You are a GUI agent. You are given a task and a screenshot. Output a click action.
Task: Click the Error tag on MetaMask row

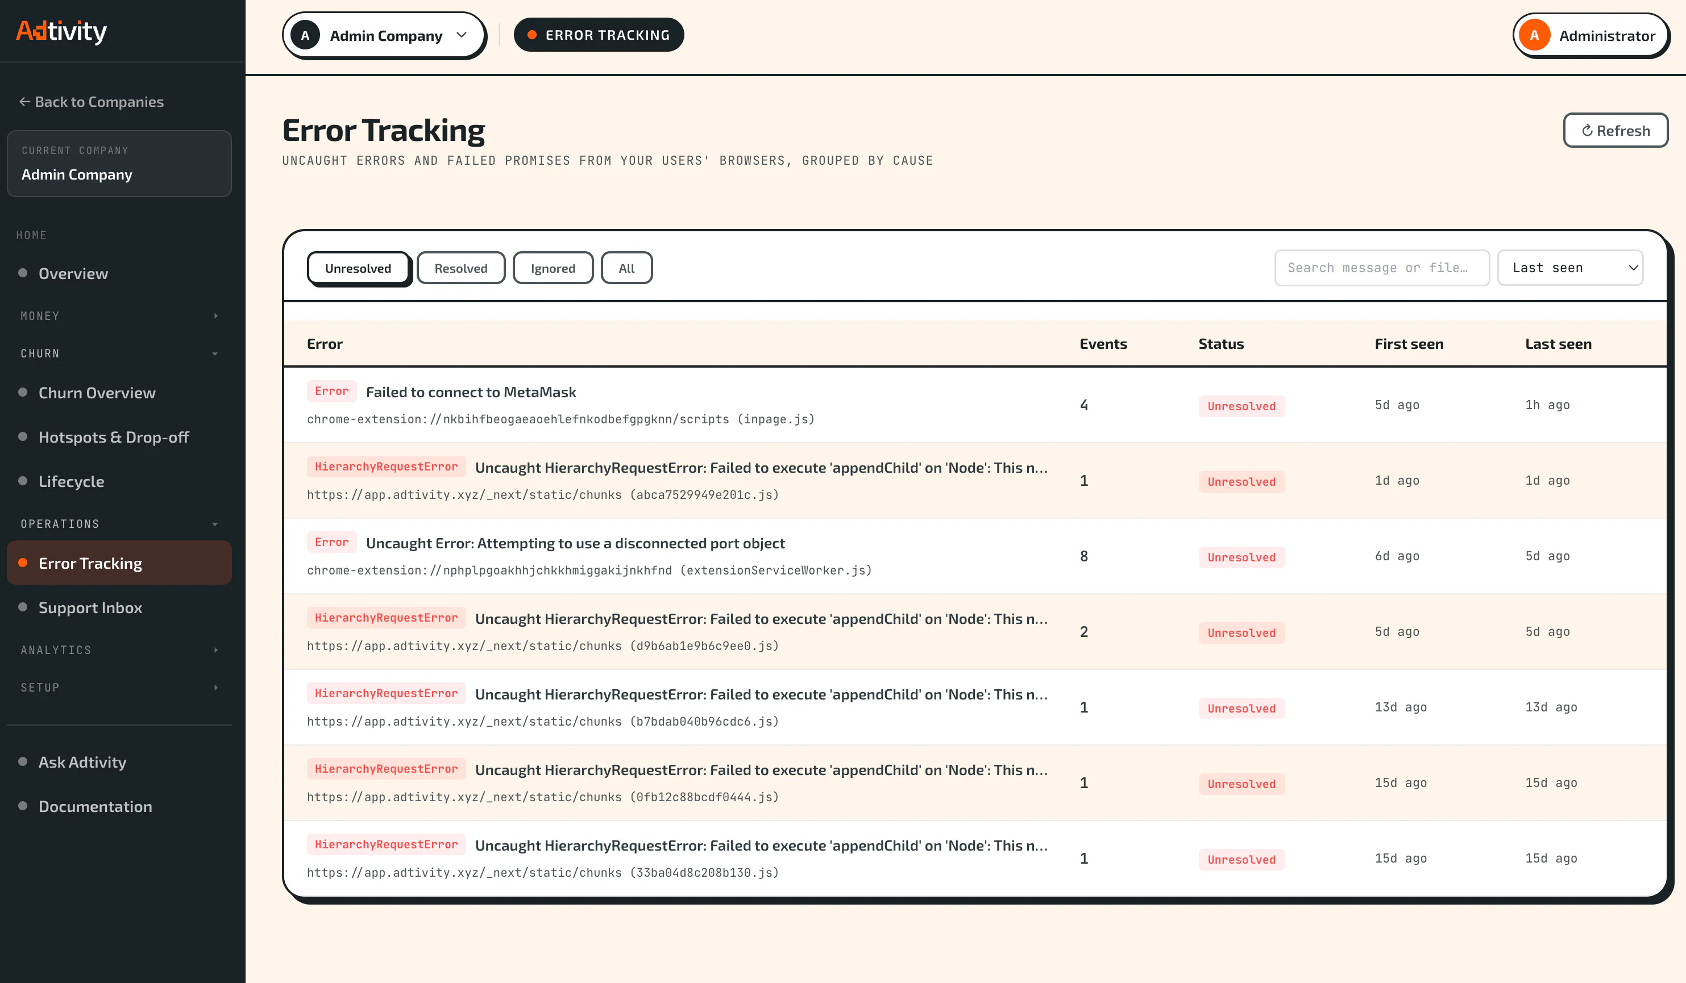pyautogui.click(x=332, y=391)
